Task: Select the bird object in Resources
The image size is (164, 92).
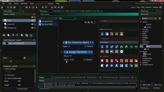Action: pos(148,49)
